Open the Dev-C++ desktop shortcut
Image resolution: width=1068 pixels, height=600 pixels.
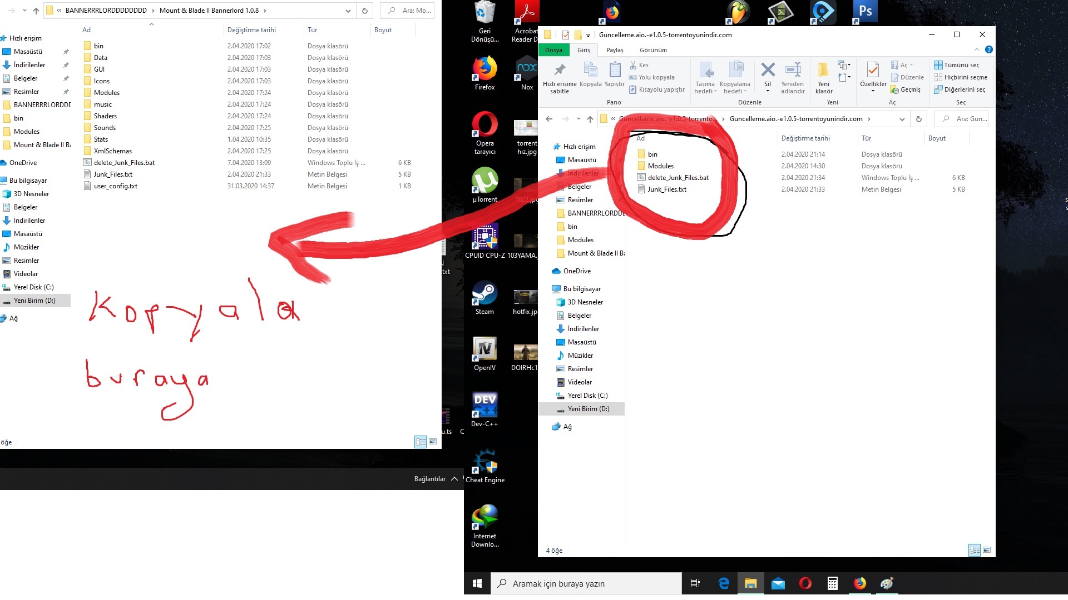(484, 410)
